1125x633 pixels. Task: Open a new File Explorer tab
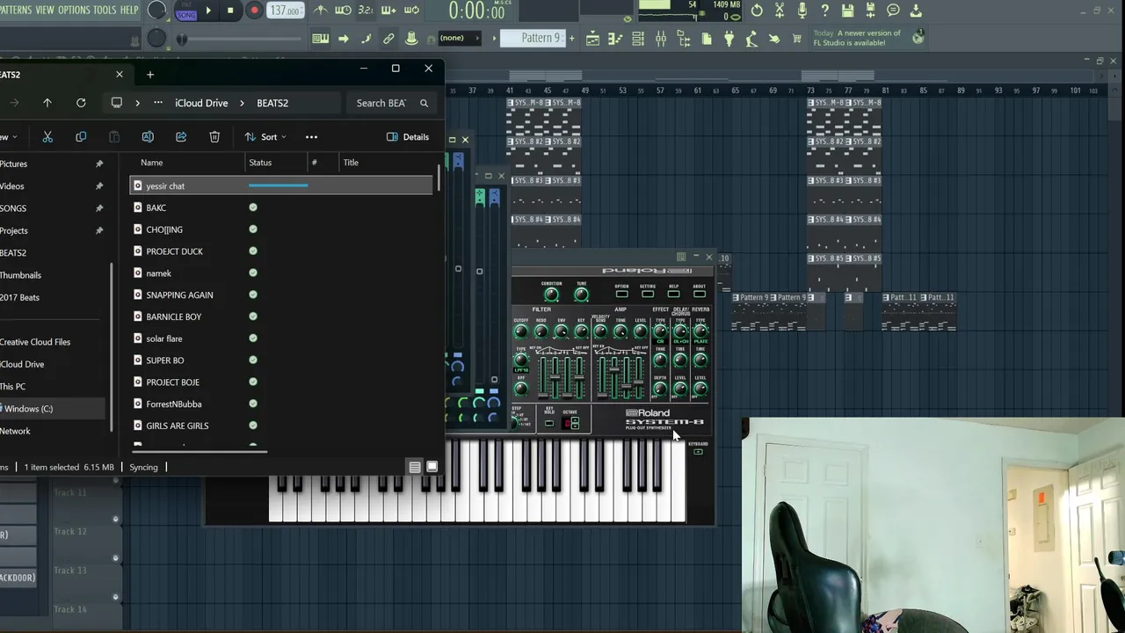pos(150,75)
